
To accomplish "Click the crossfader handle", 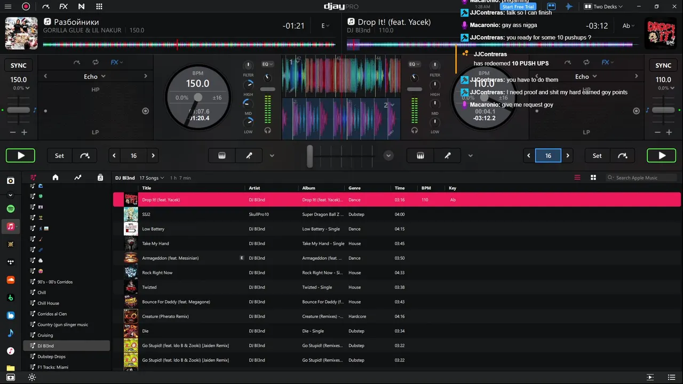I will 309,156.
